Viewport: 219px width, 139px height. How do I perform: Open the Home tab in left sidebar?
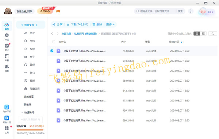[x=7, y=26]
